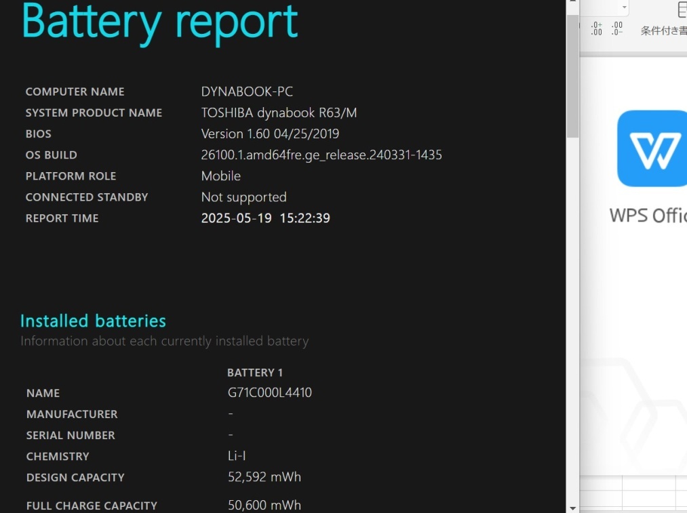Click the vertical scrollbar thumb of battery report
Image resolution: width=687 pixels, height=513 pixels.
(572, 76)
